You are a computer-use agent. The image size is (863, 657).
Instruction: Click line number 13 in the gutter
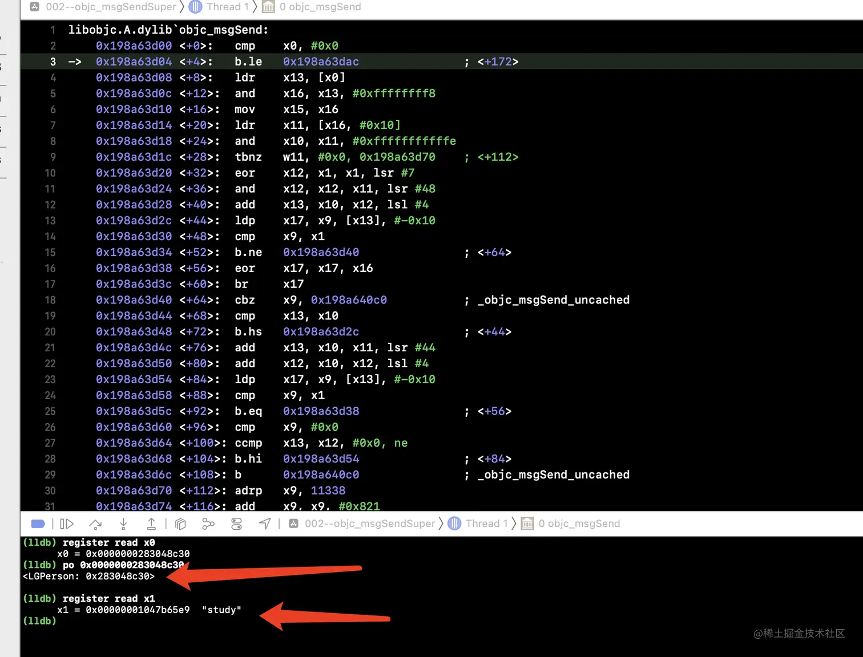[x=50, y=221]
